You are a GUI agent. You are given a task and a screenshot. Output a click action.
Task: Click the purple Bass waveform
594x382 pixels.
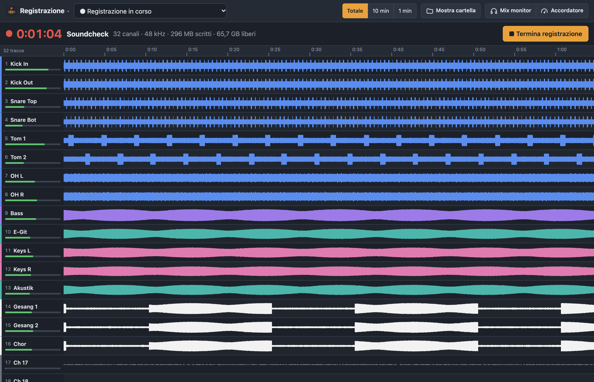point(329,215)
